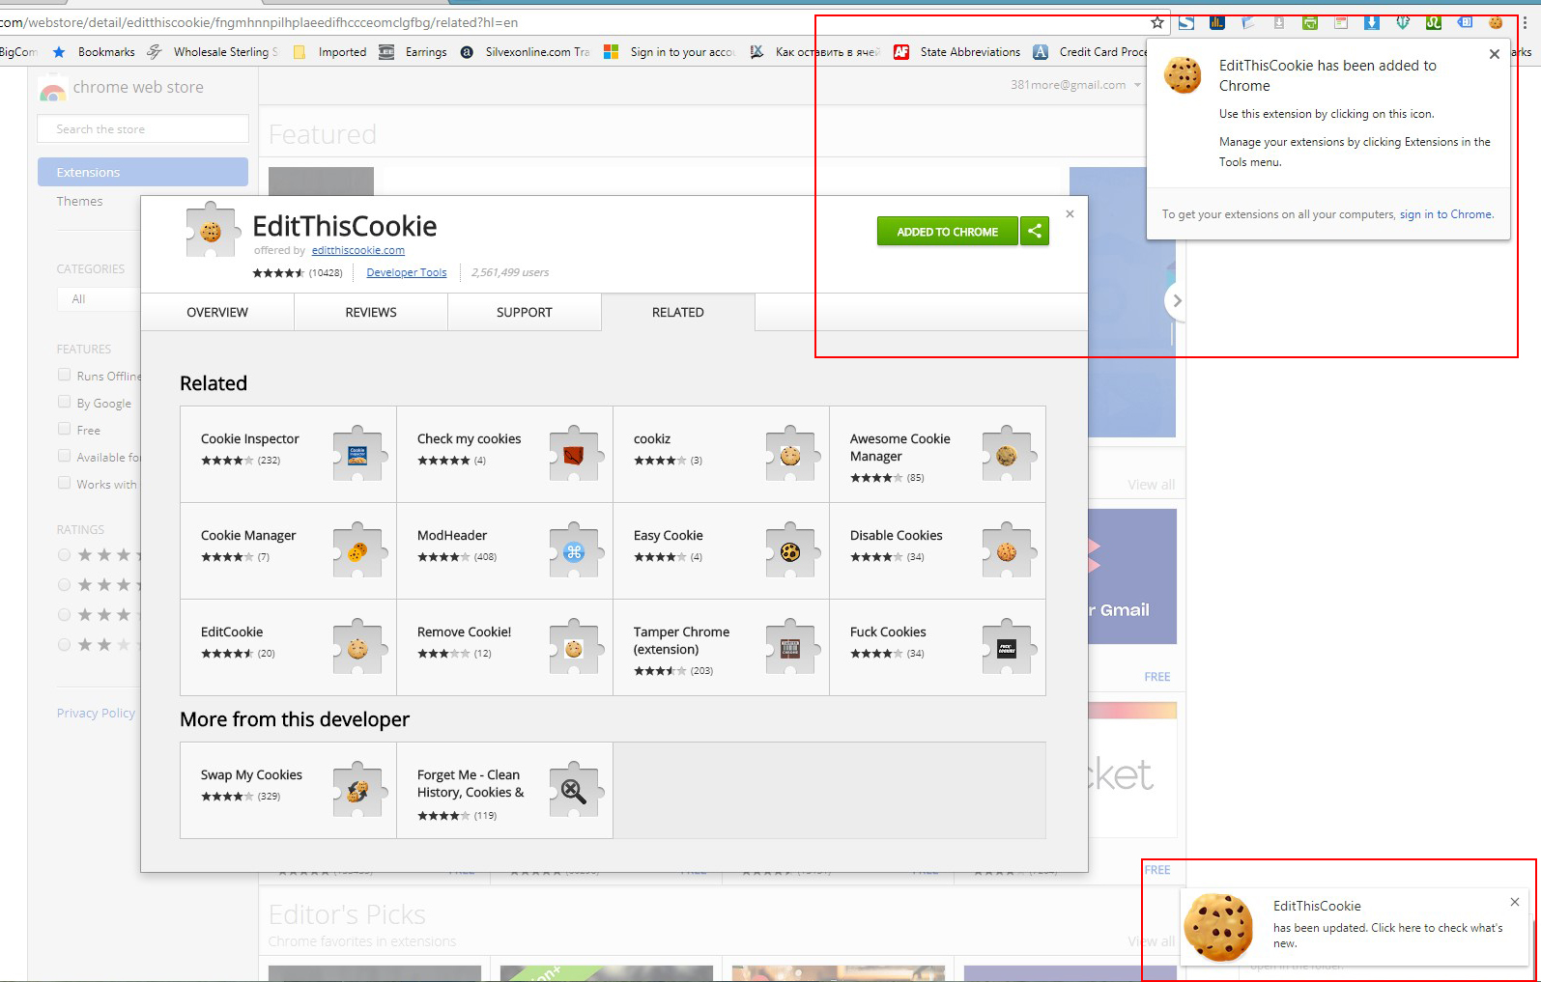Click the Search the store field

tap(143, 128)
